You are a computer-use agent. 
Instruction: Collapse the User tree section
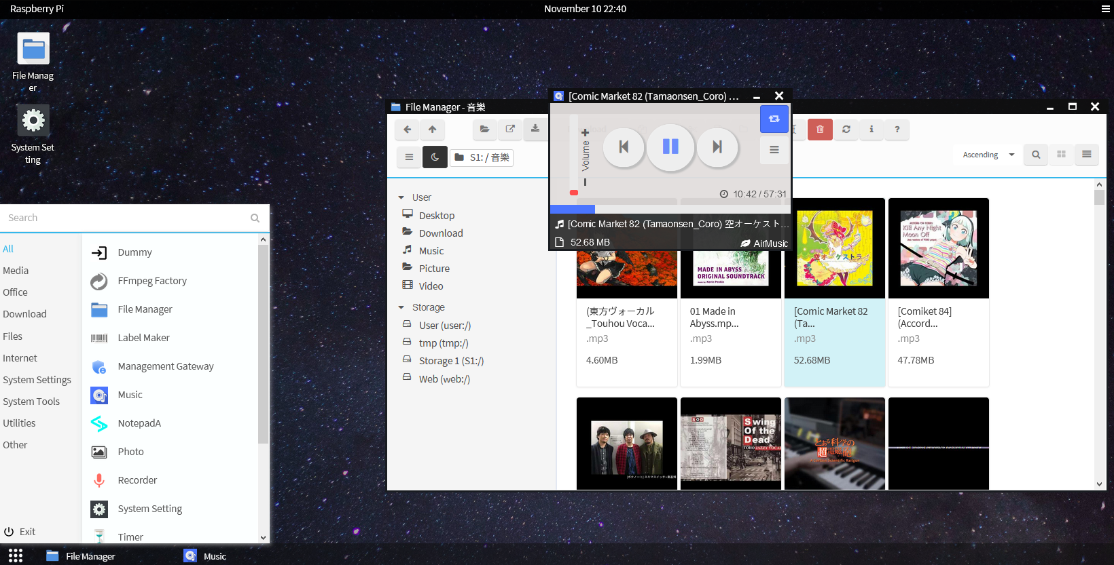(401, 198)
